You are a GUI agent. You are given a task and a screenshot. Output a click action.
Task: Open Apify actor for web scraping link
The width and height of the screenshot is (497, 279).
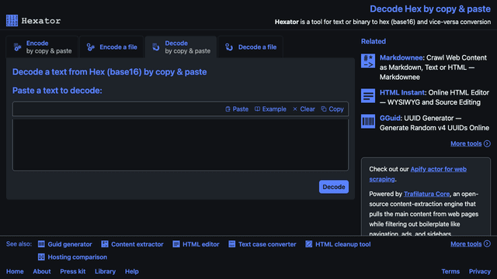[418, 174]
